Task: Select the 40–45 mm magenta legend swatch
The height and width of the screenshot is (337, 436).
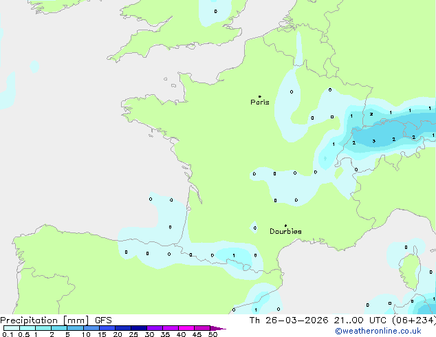Action: (x=186, y=328)
